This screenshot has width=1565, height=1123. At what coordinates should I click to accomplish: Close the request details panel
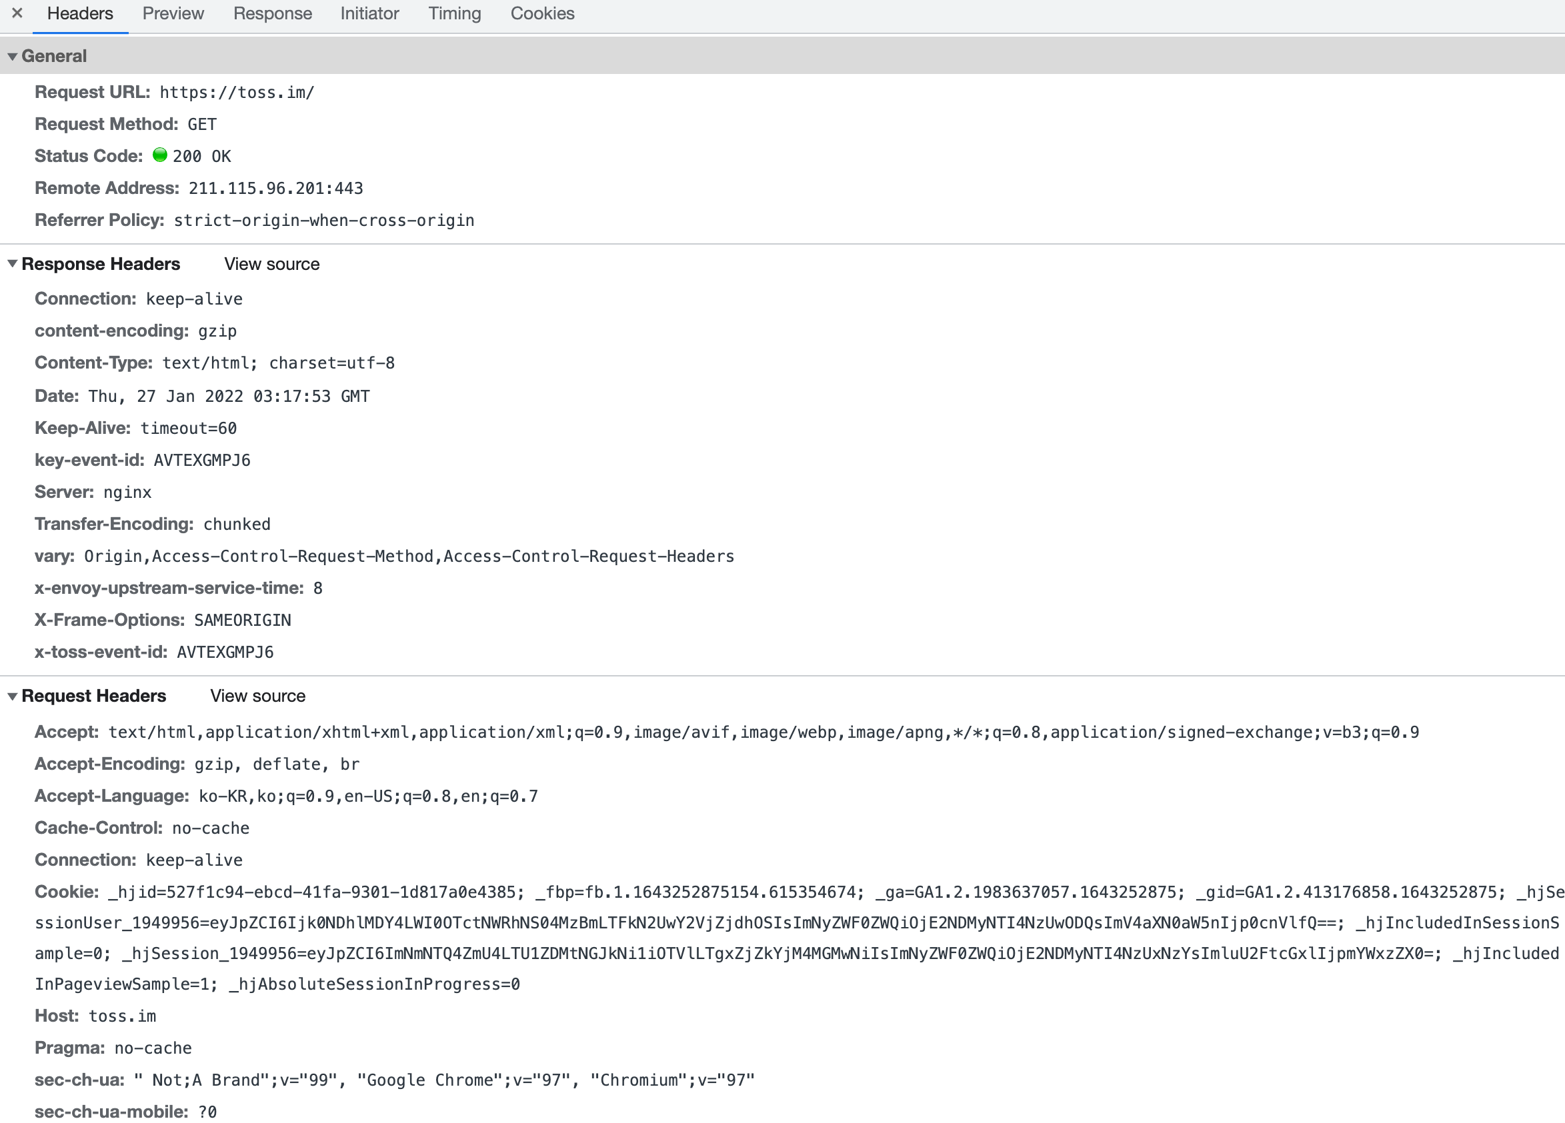point(17,13)
